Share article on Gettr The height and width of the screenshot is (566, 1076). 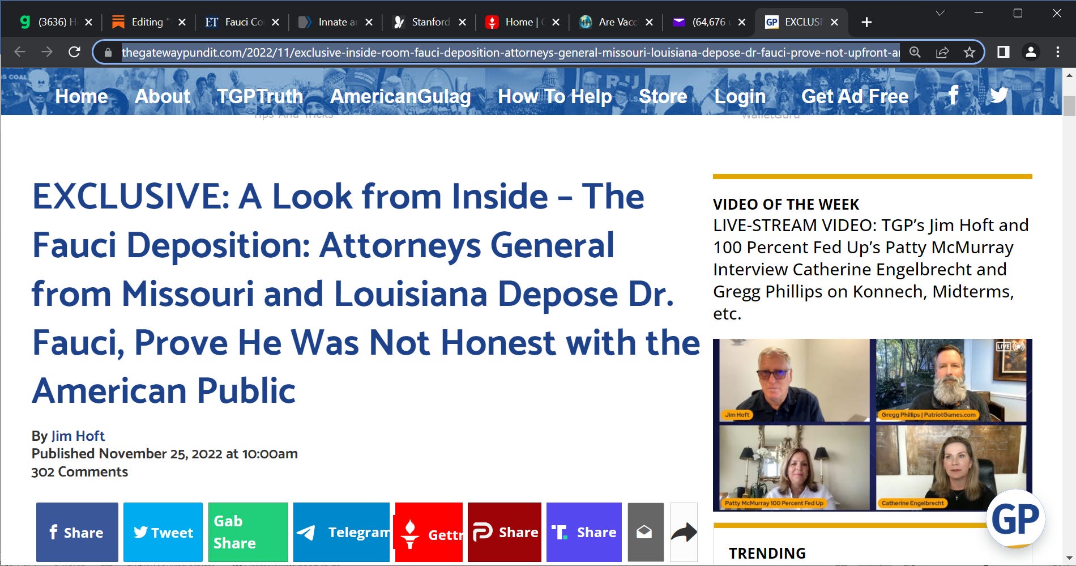pos(429,532)
